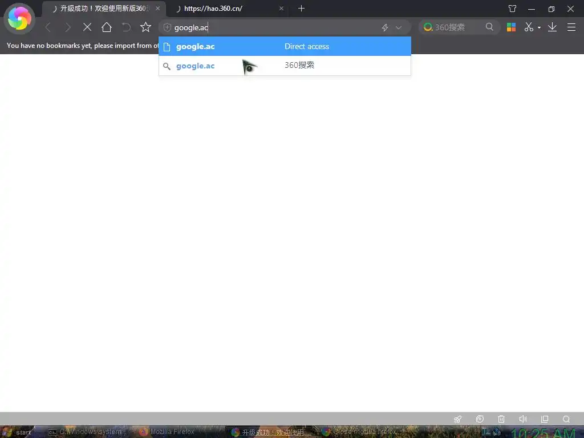Open the downloads manager icon

(552, 27)
